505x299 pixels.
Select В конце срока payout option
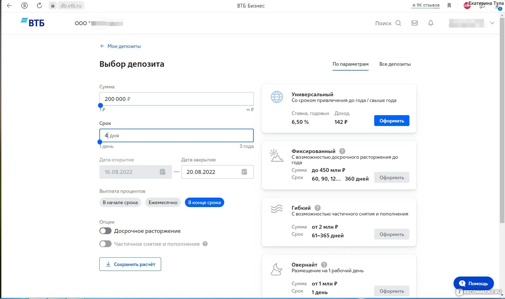point(204,202)
